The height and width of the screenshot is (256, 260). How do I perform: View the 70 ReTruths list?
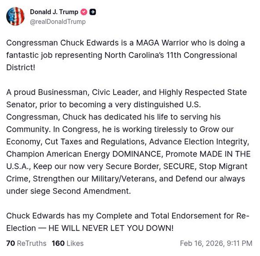(26, 243)
